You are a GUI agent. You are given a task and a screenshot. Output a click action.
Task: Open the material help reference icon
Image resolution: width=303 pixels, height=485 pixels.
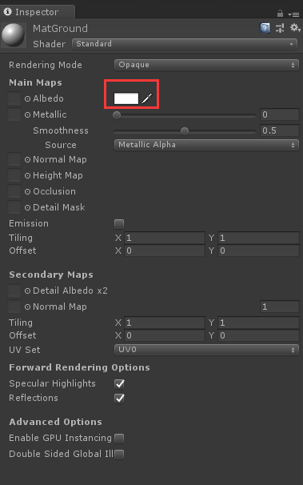click(x=265, y=28)
